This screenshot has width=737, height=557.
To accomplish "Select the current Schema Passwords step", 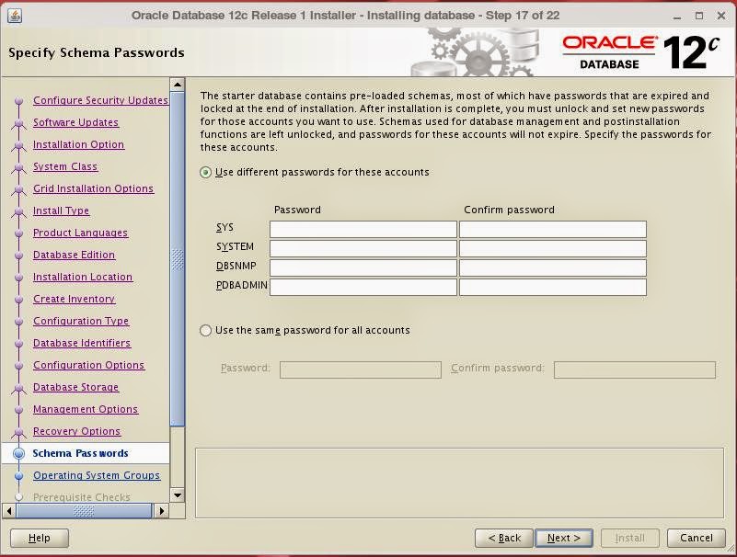I will click(x=80, y=453).
